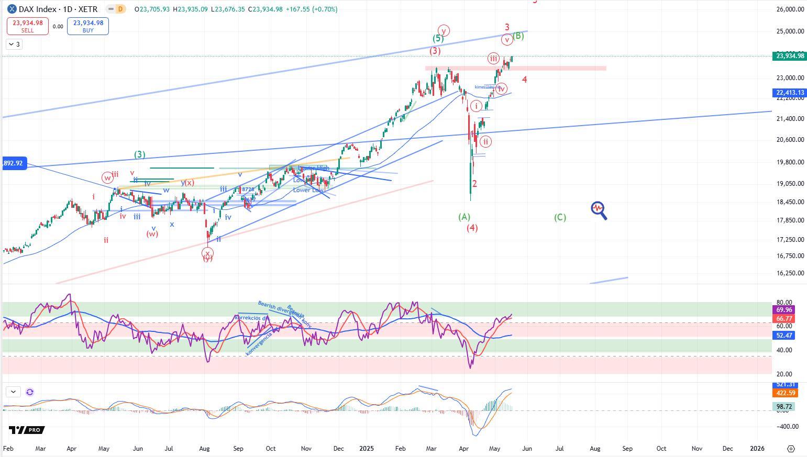Click the green 23,934.98 last price label

point(789,56)
